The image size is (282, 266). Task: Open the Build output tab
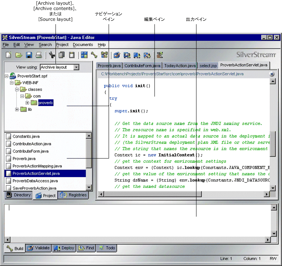point(15,249)
